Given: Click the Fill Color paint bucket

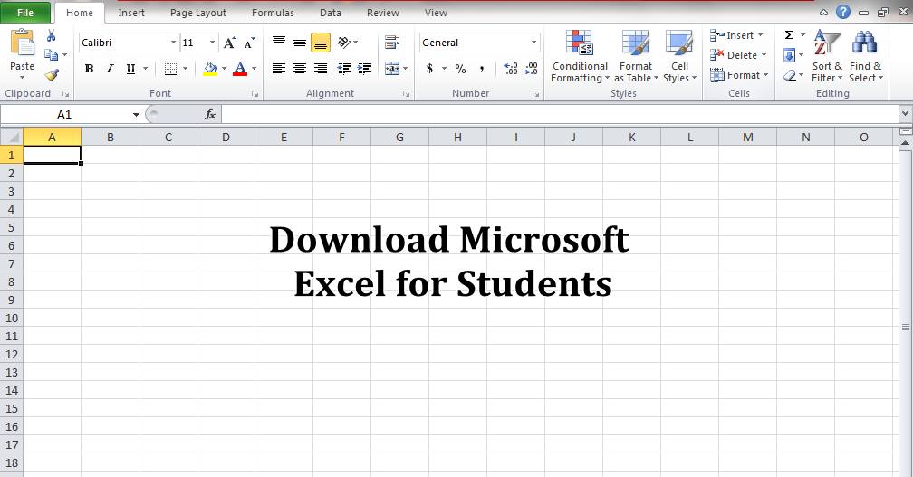Looking at the screenshot, I should point(210,69).
